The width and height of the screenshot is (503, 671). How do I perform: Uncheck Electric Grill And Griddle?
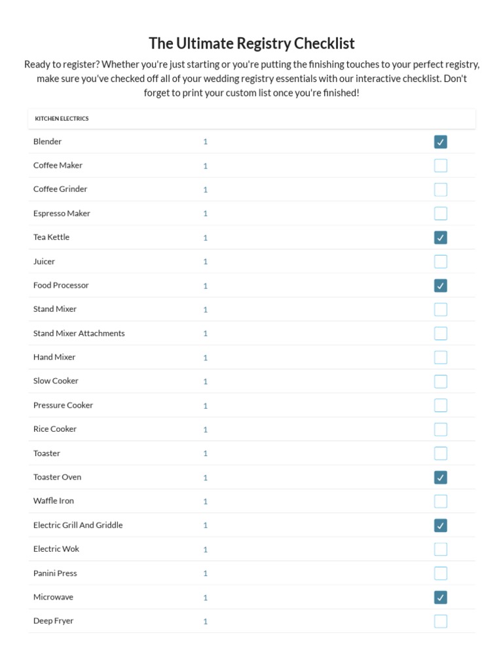[x=441, y=526]
